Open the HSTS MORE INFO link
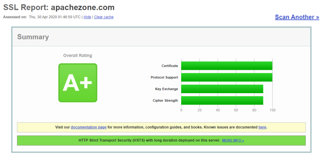 pos(233,141)
